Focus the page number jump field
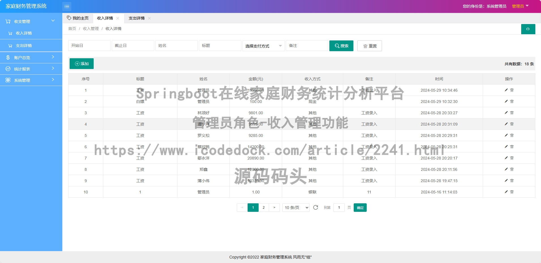Viewport: 541px width, 263px height. pos(339,208)
